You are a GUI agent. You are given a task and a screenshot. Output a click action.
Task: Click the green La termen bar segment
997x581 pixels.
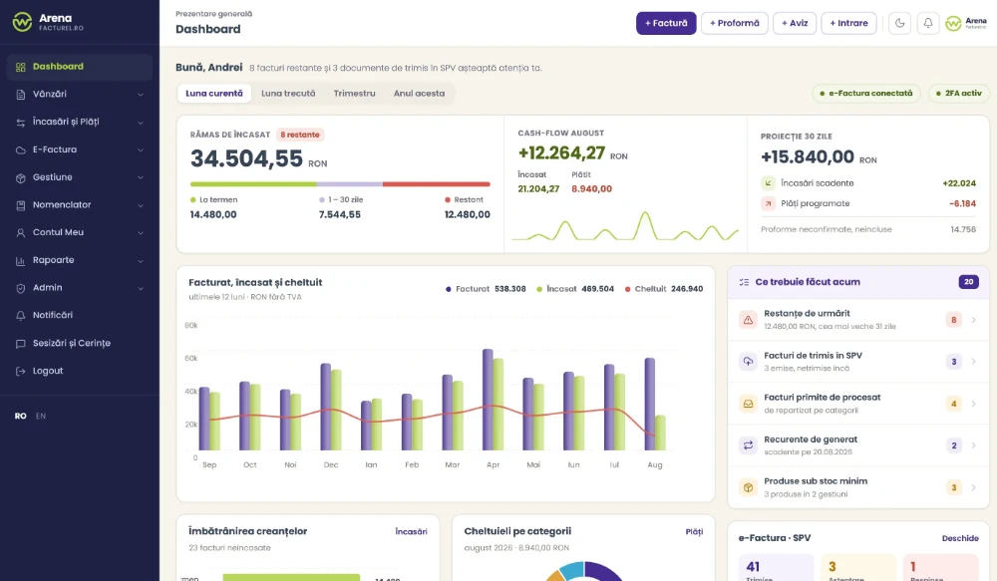tap(253, 184)
